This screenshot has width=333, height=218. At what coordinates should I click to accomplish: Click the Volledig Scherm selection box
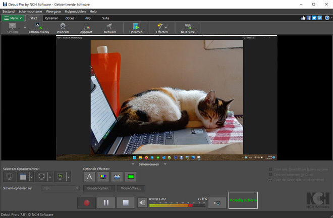click(x=243, y=200)
